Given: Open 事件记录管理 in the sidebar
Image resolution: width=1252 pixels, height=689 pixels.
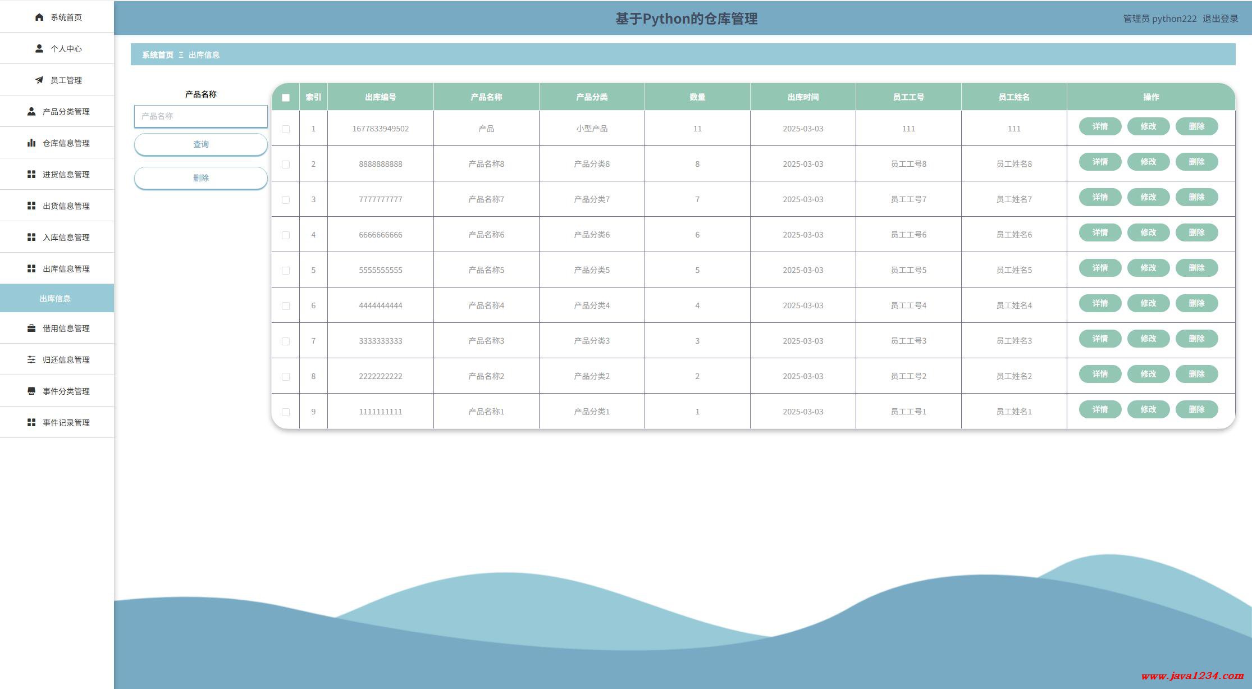Looking at the screenshot, I should click(x=57, y=423).
